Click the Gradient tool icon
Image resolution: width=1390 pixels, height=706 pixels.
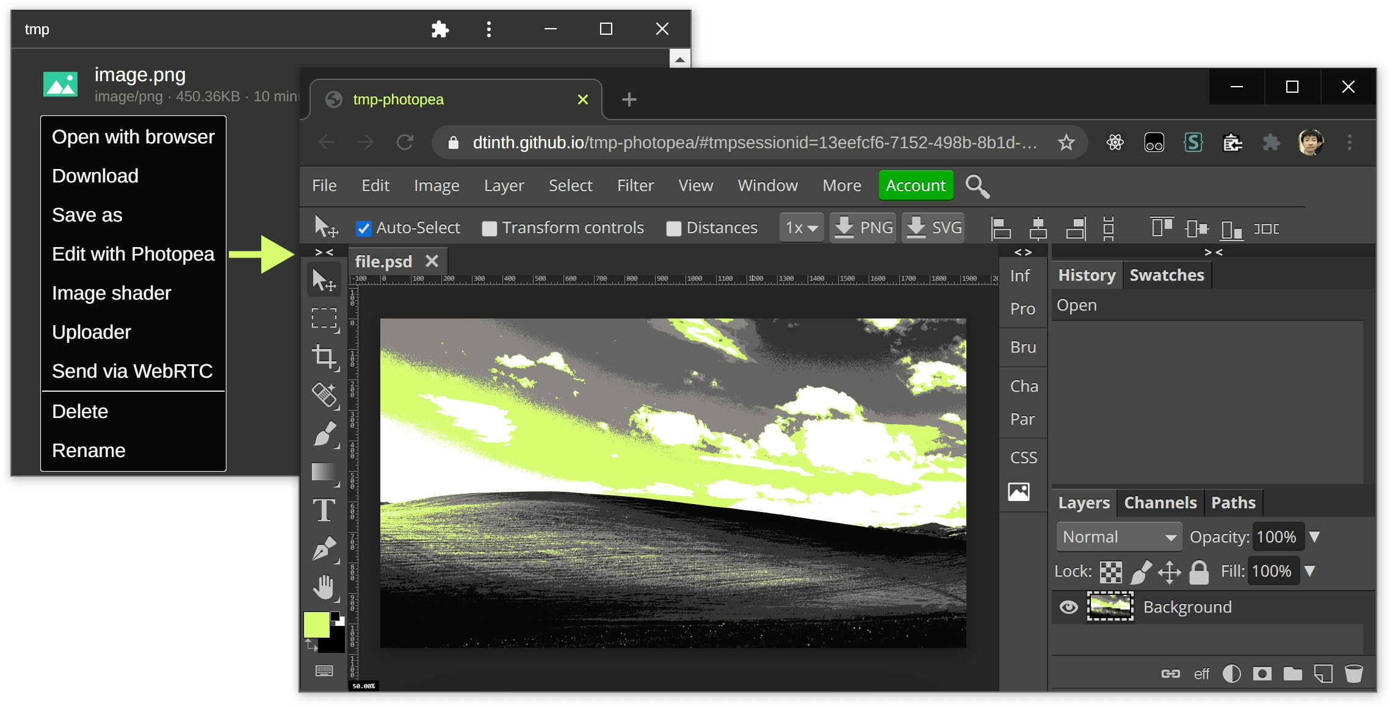(x=324, y=472)
